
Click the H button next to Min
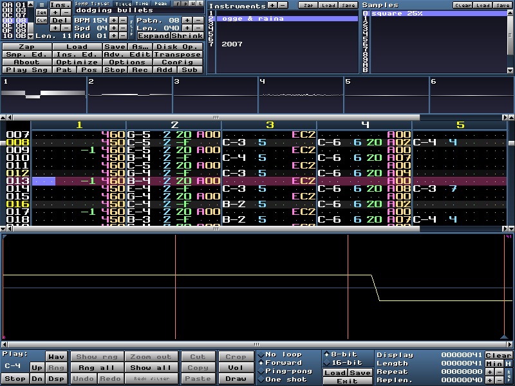pyautogui.click(x=508, y=363)
